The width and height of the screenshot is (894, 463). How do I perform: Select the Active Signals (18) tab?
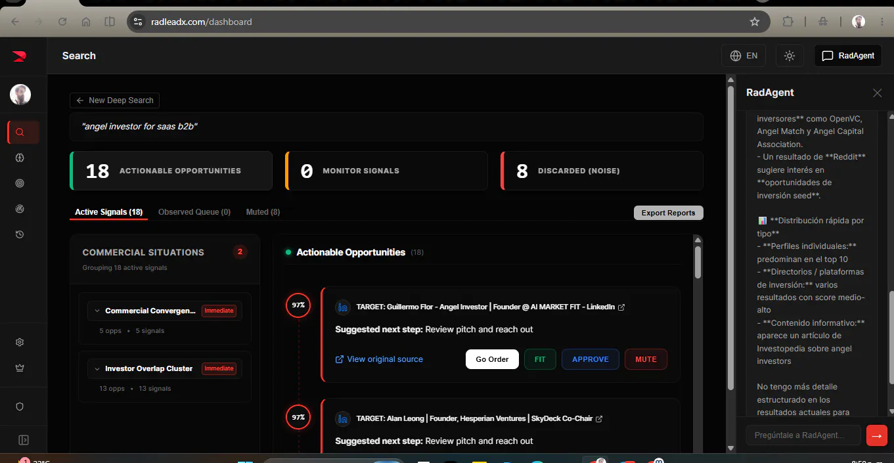click(x=109, y=212)
